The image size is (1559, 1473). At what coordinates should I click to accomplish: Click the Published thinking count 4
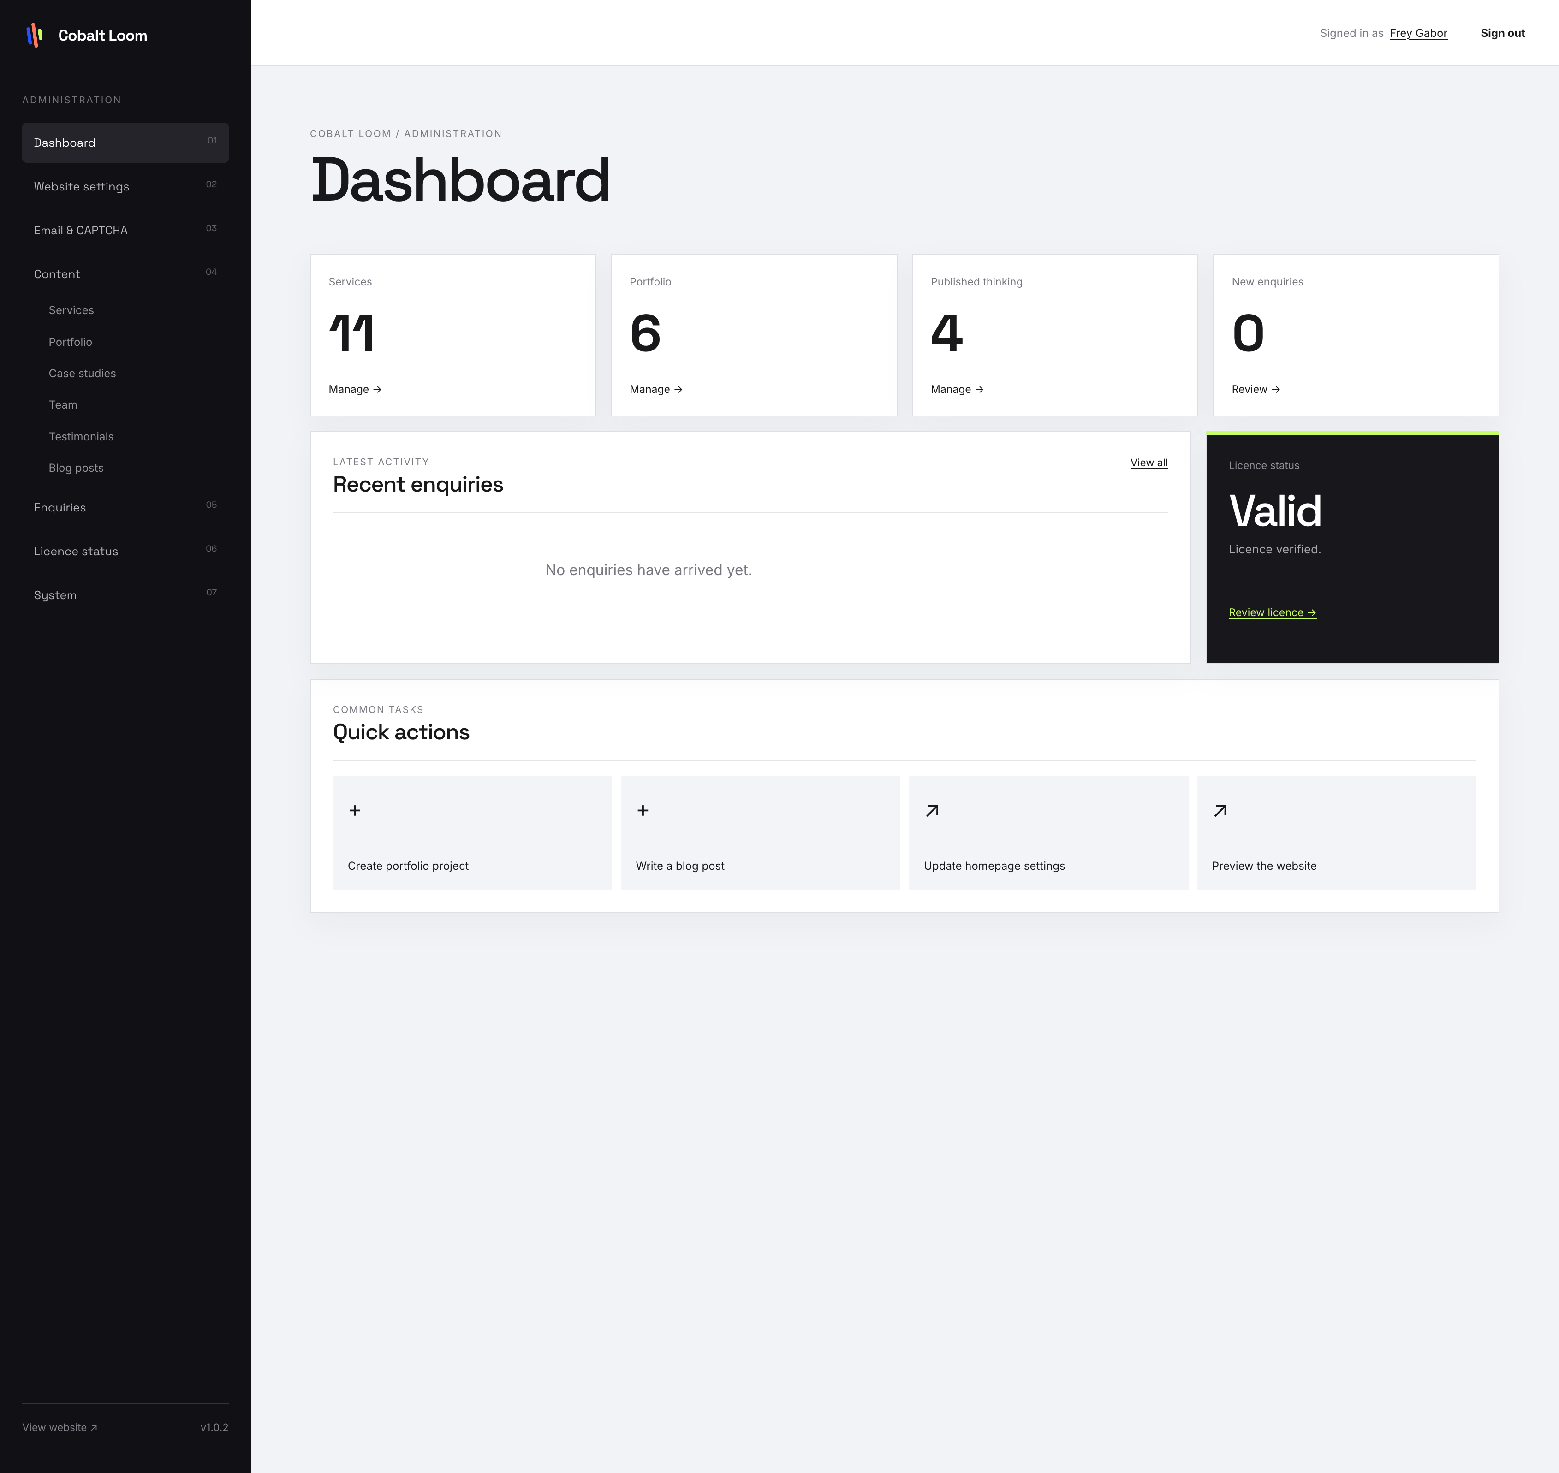coord(947,333)
